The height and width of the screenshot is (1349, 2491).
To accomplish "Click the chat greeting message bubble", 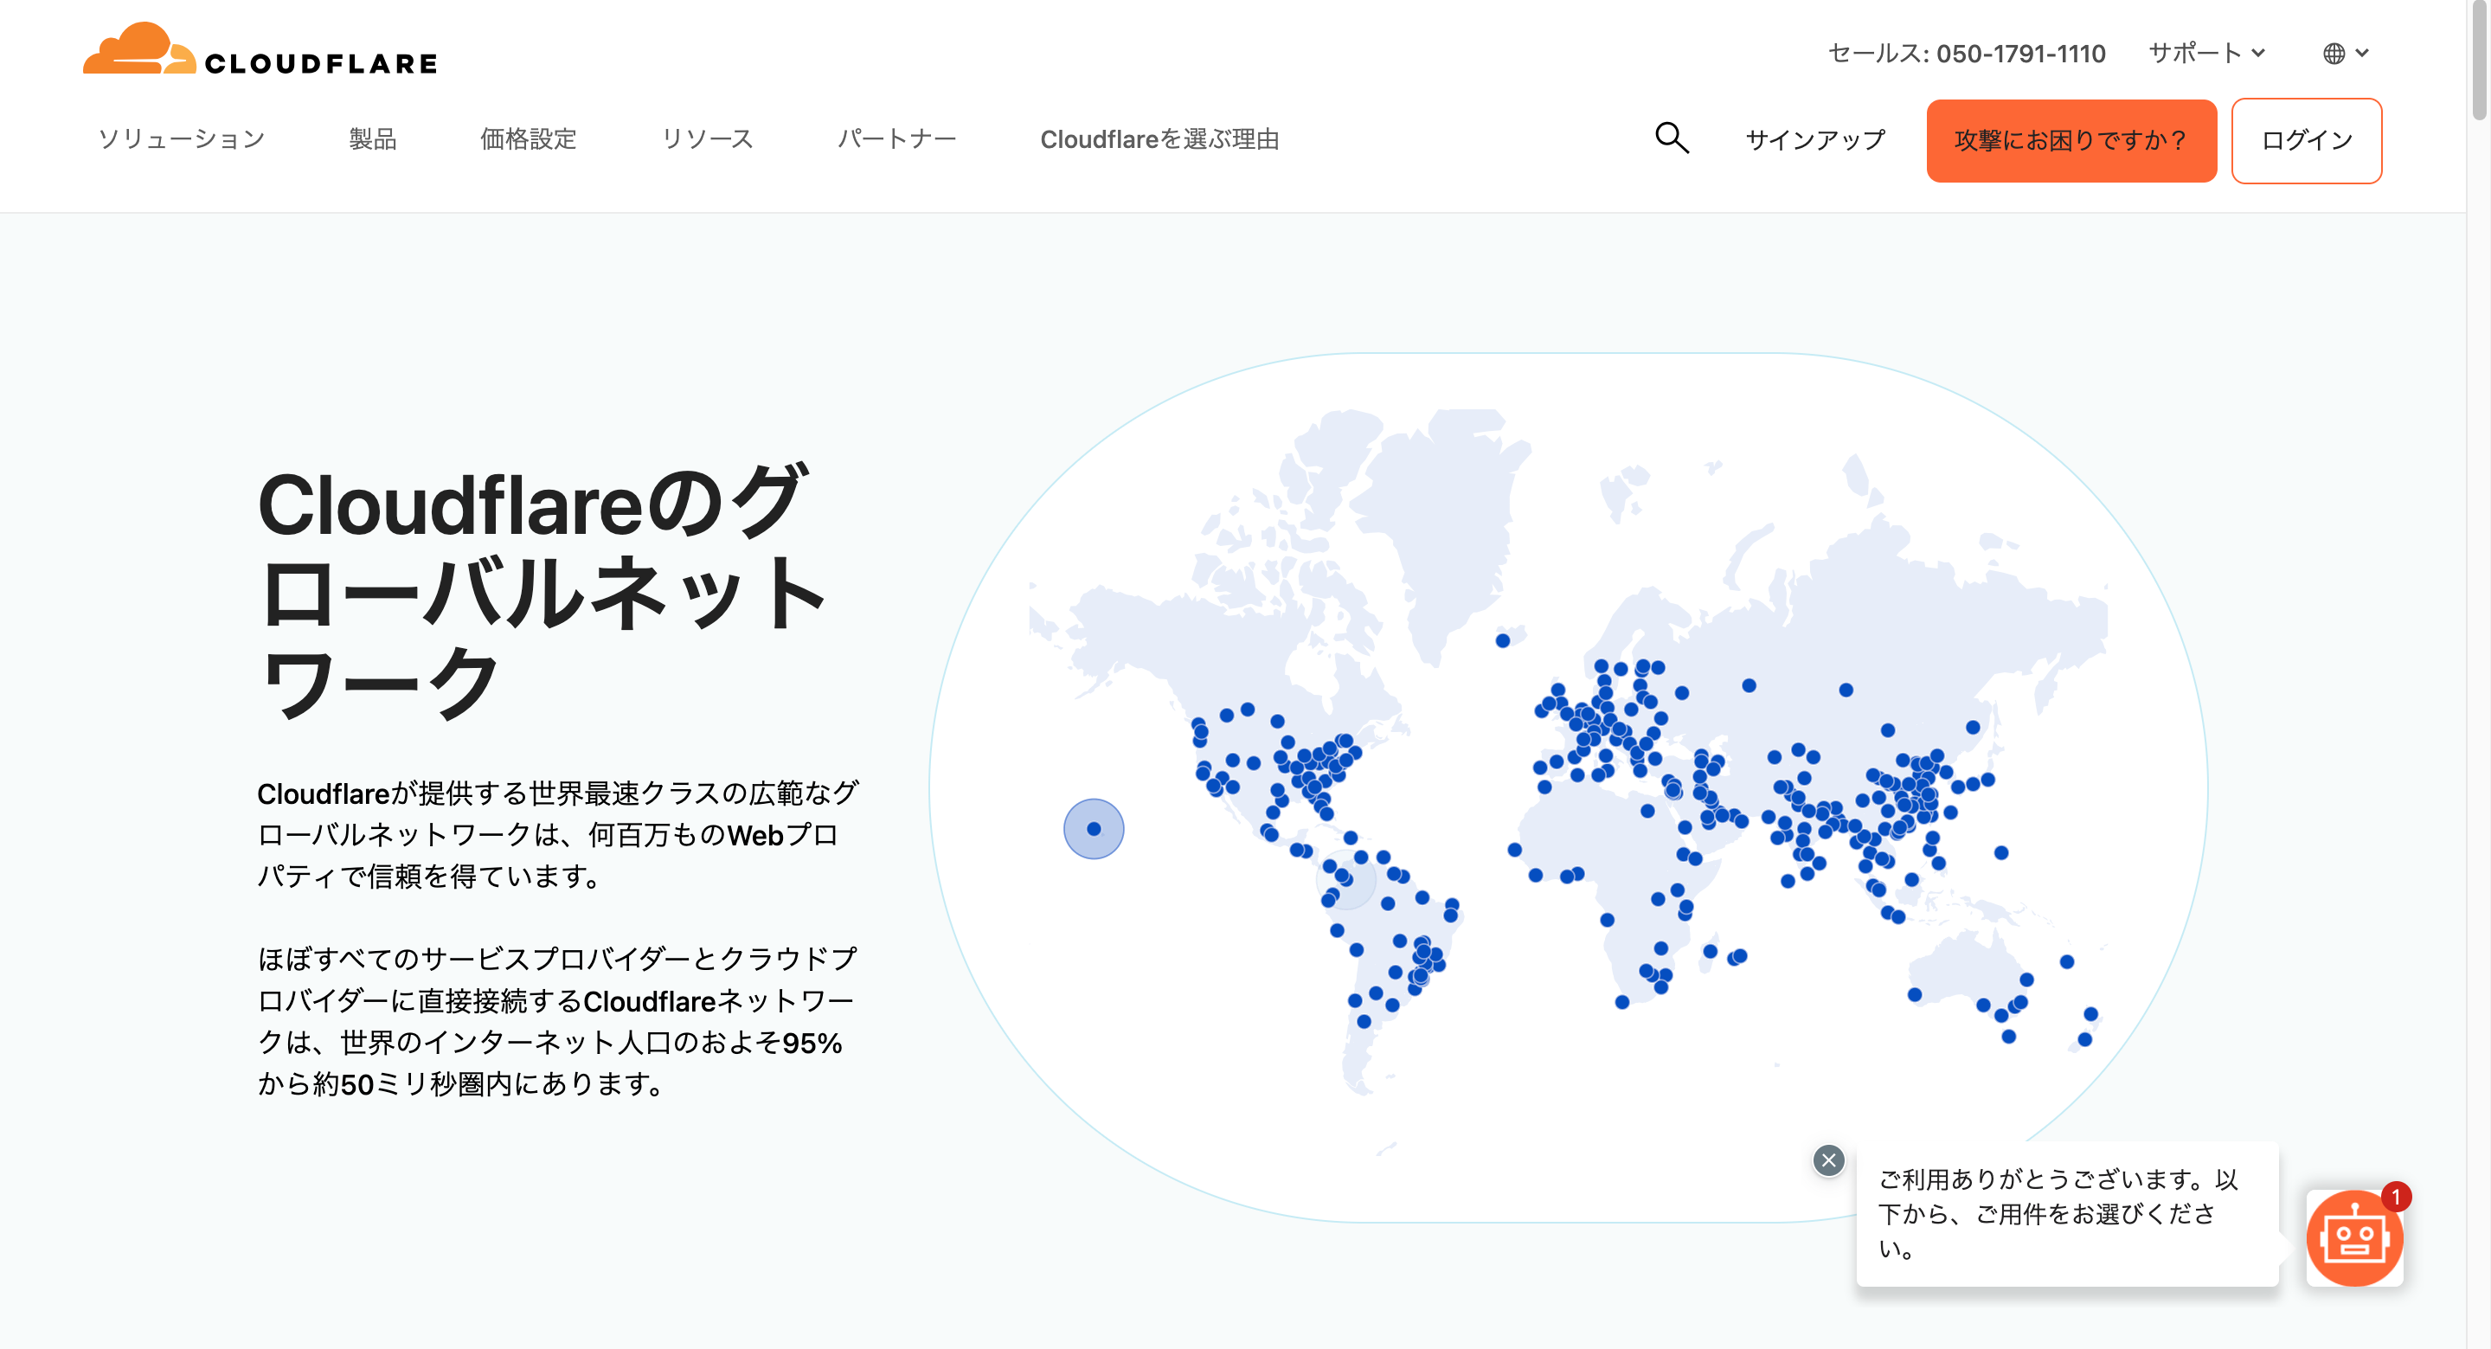I will (x=2066, y=1214).
